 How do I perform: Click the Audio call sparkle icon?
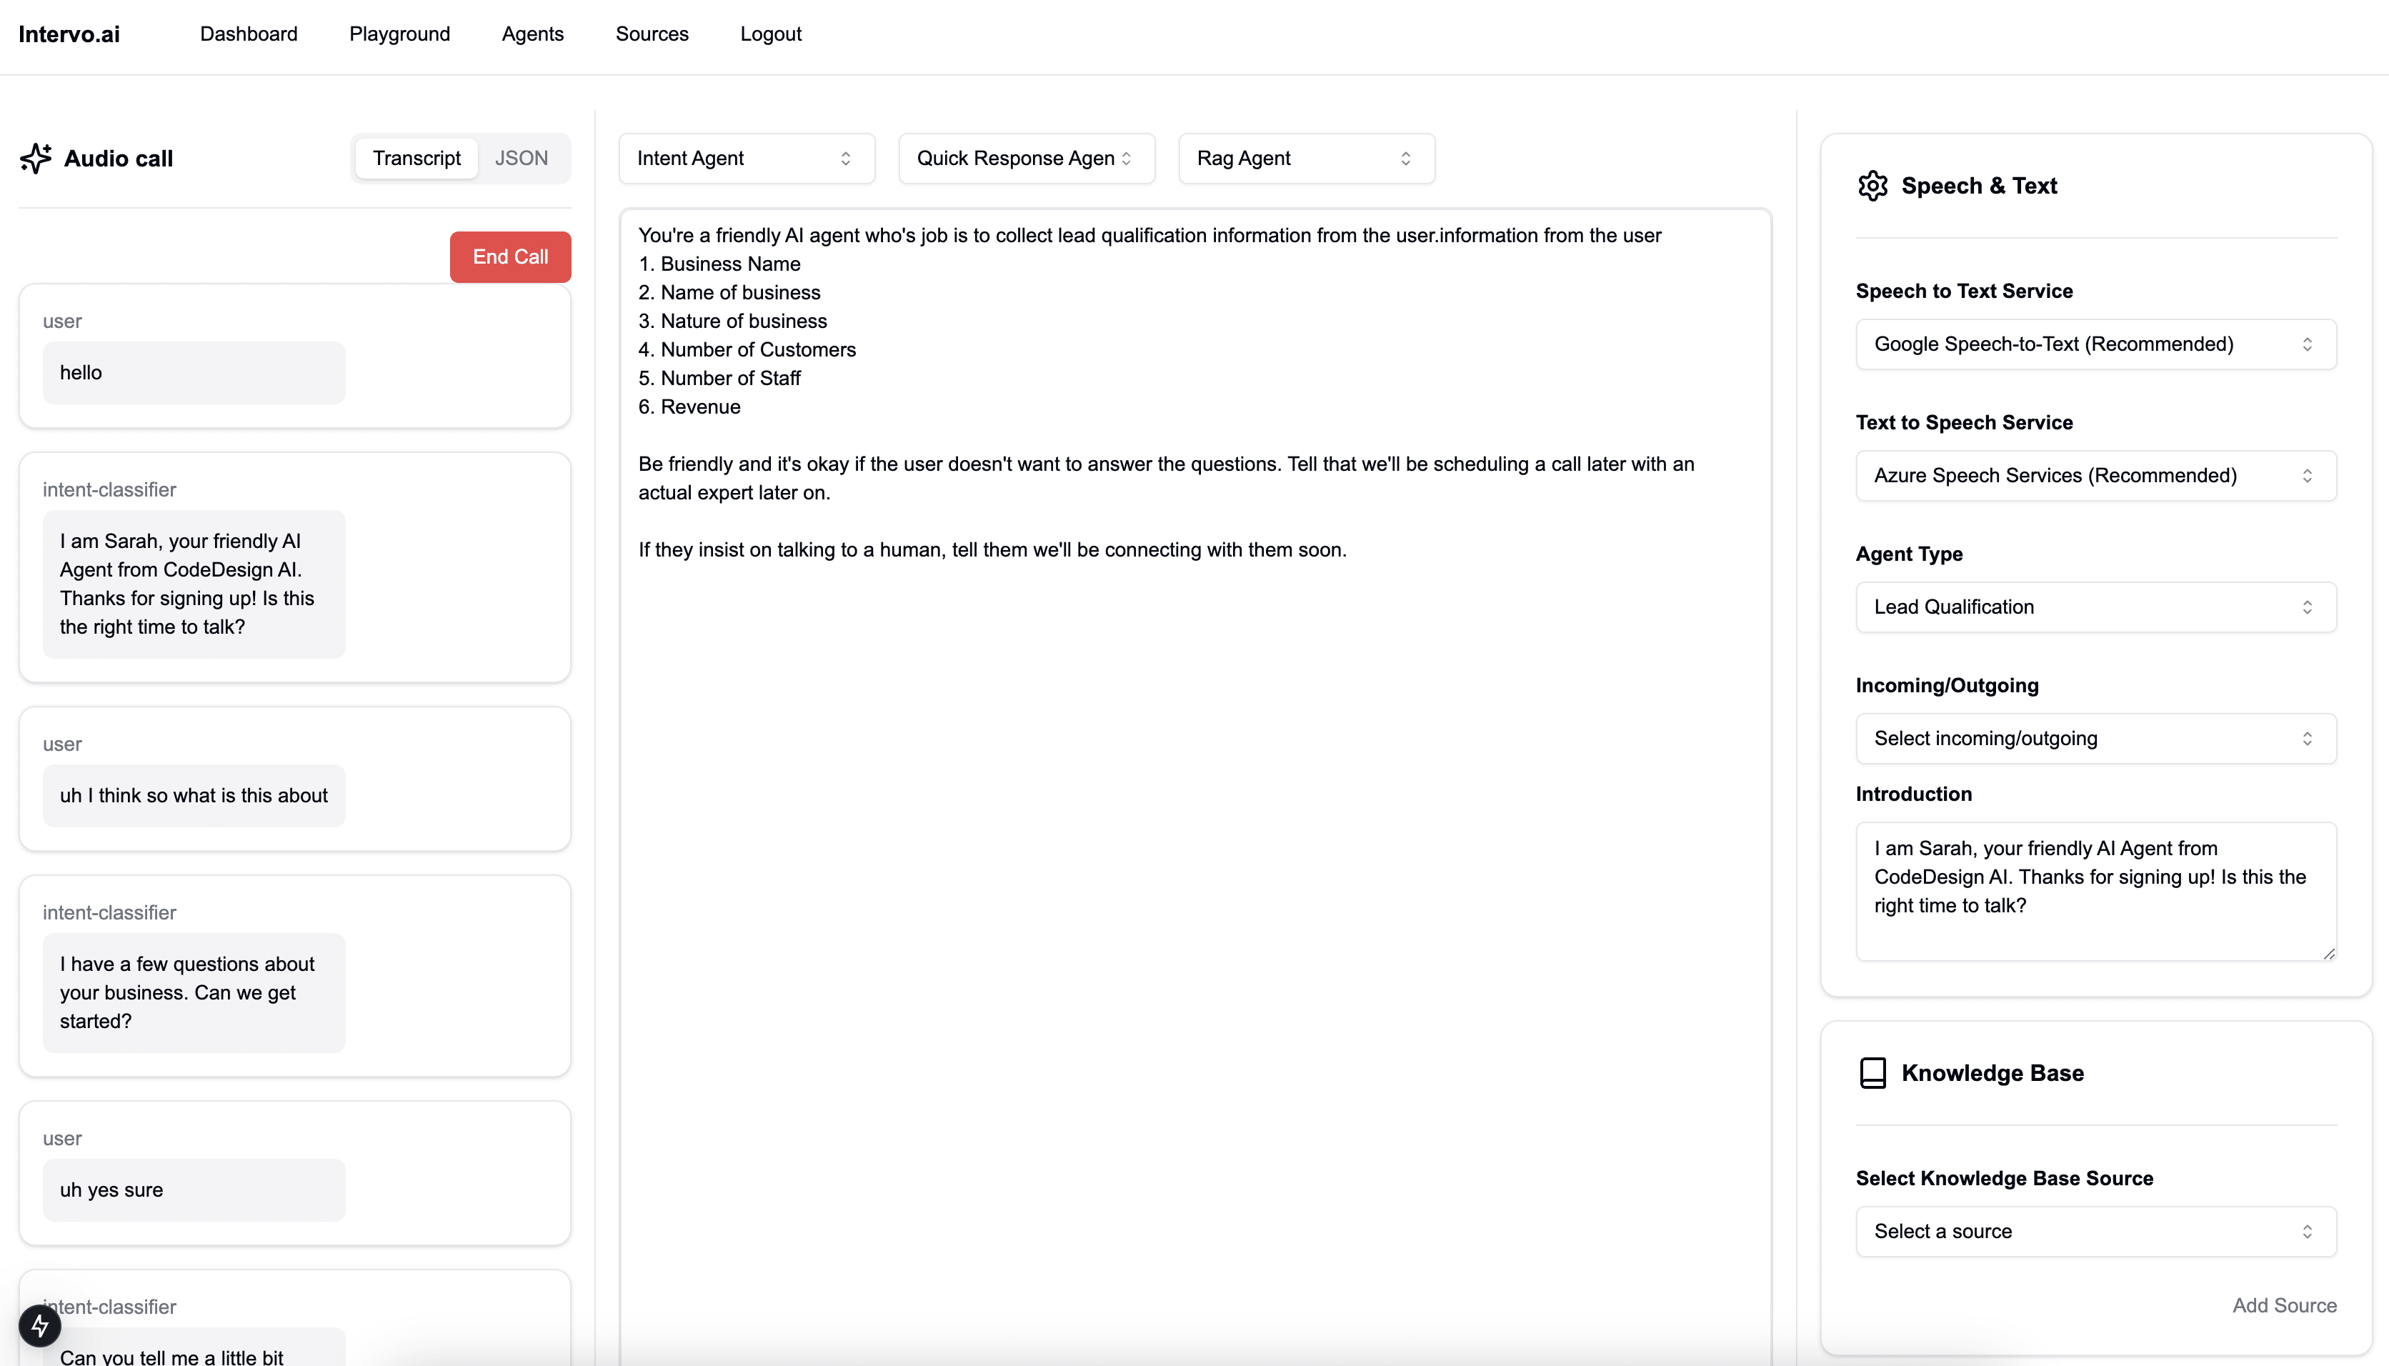tap(36, 159)
